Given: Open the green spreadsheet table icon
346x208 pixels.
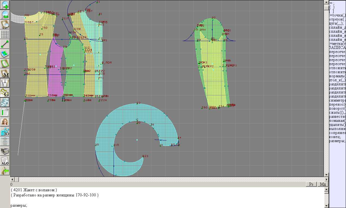Looking at the screenshot, I should [5, 112].
